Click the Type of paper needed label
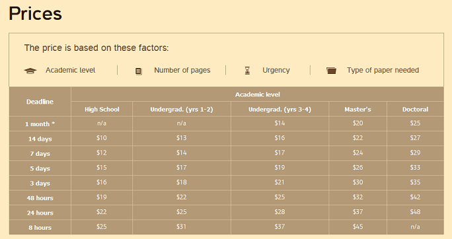 383,70
